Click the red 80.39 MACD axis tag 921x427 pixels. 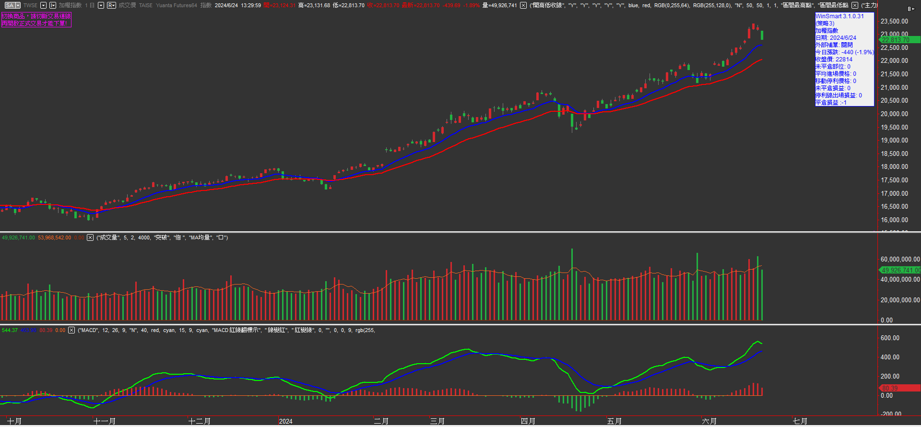click(x=899, y=388)
